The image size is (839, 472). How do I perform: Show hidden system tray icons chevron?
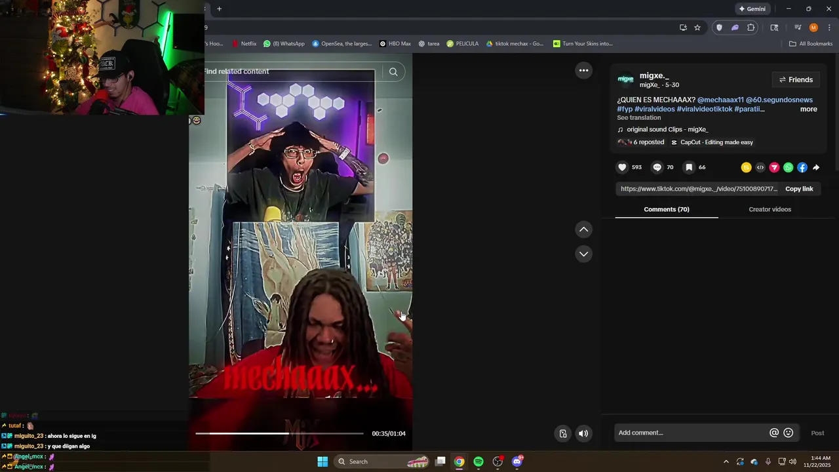point(726,462)
